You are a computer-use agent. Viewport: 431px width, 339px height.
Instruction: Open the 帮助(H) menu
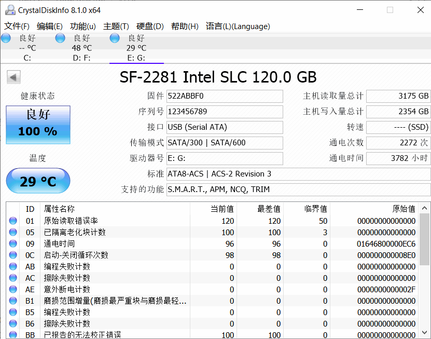[185, 26]
